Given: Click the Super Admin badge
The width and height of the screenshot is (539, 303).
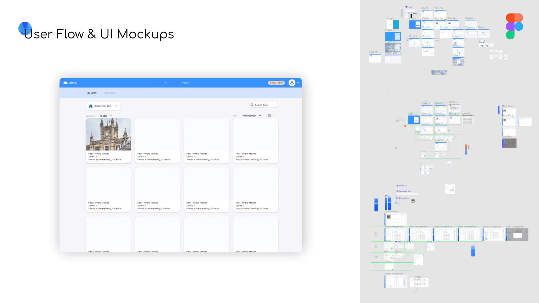Looking at the screenshot, I should coord(277,83).
